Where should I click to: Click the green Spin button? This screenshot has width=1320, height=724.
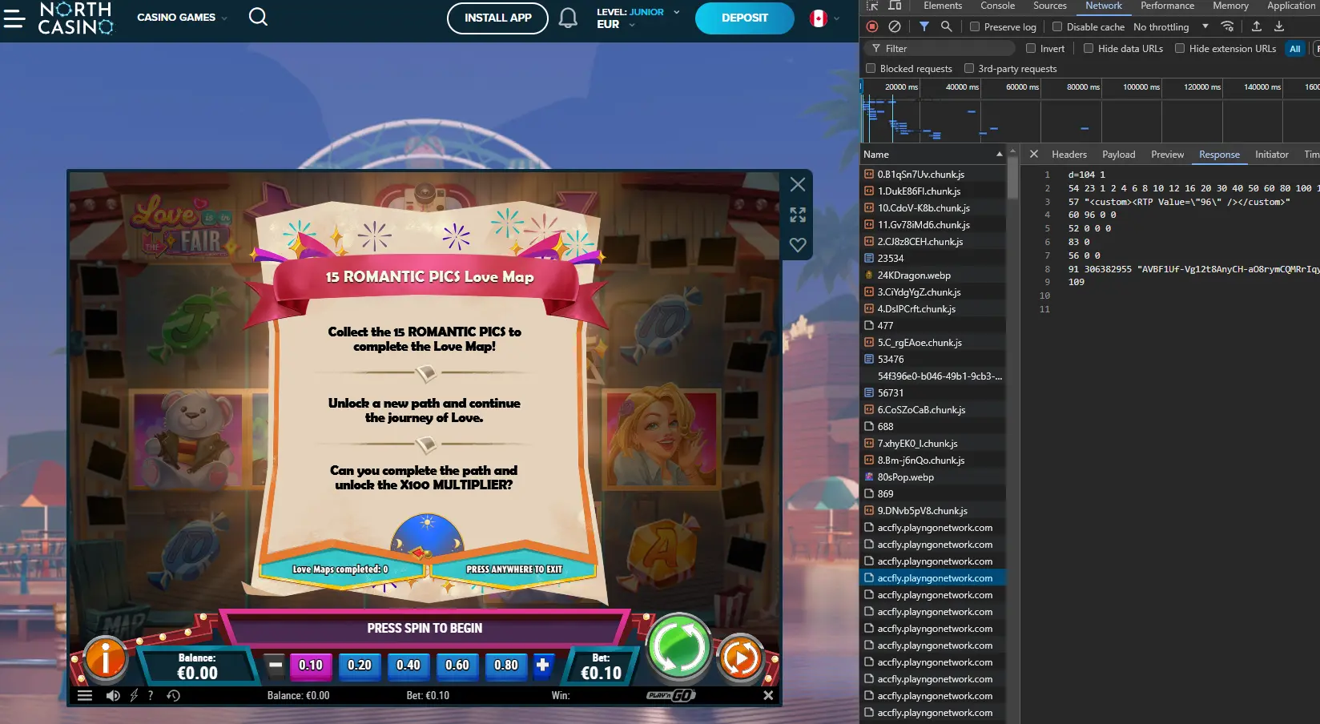(x=678, y=647)
